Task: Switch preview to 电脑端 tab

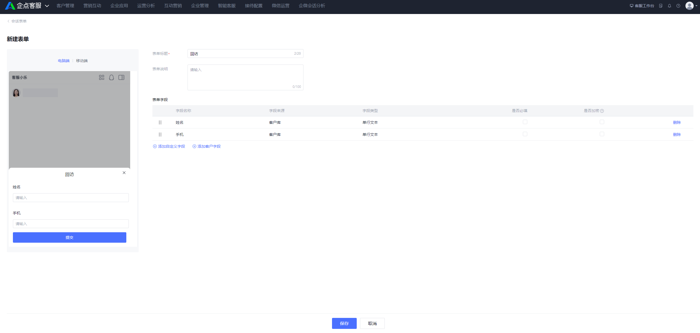Action: [x=64, y=61]
